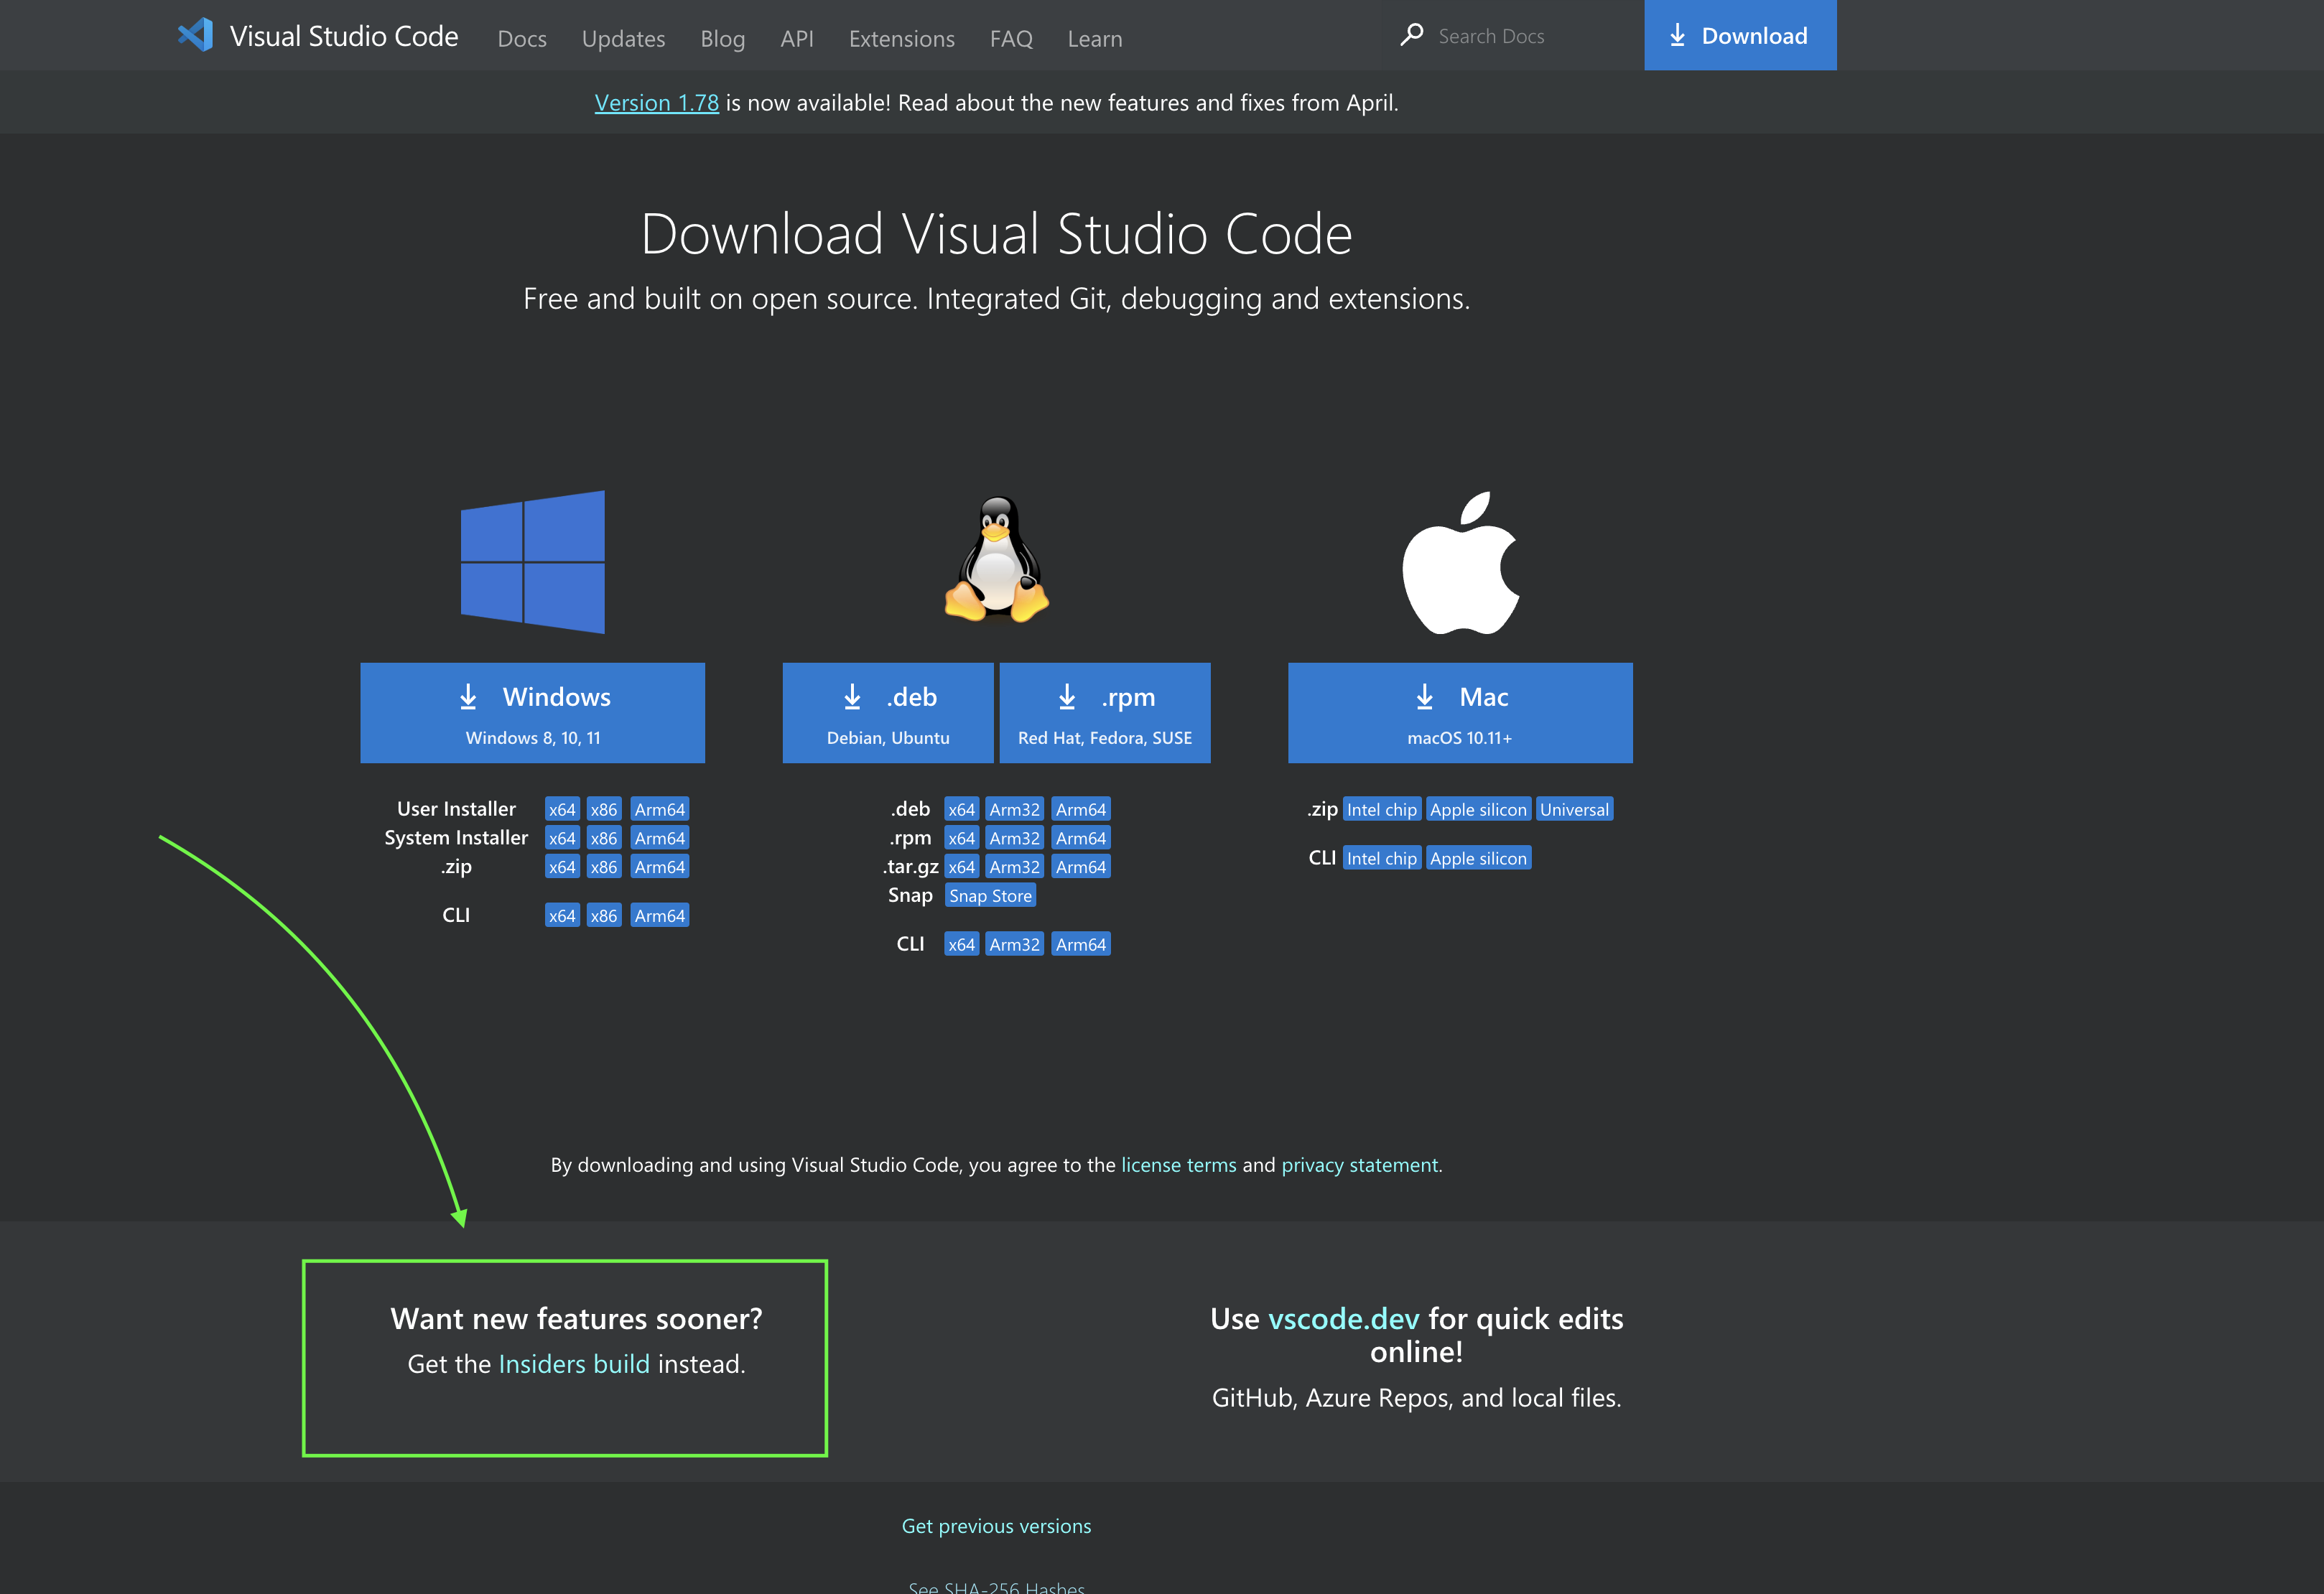
Task: Open the Extensions page from the navbar
Action: click(901, 39)
